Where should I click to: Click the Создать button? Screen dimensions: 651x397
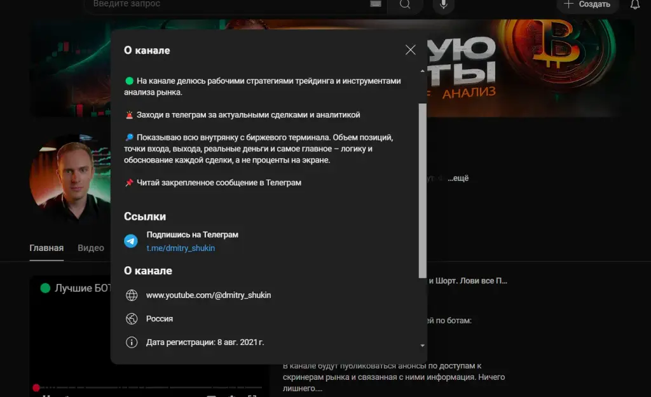[587, 4]
